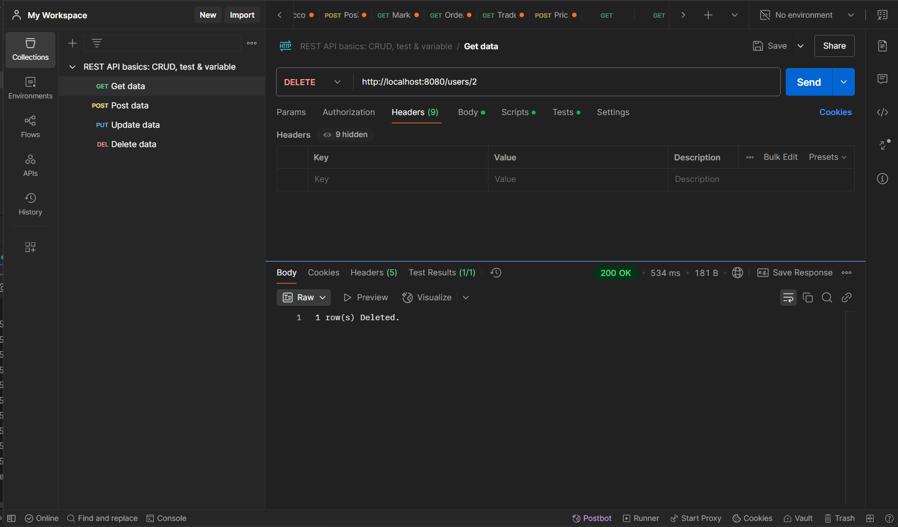
Task: Open the History sidebar panel
Action: click(30, 205)
